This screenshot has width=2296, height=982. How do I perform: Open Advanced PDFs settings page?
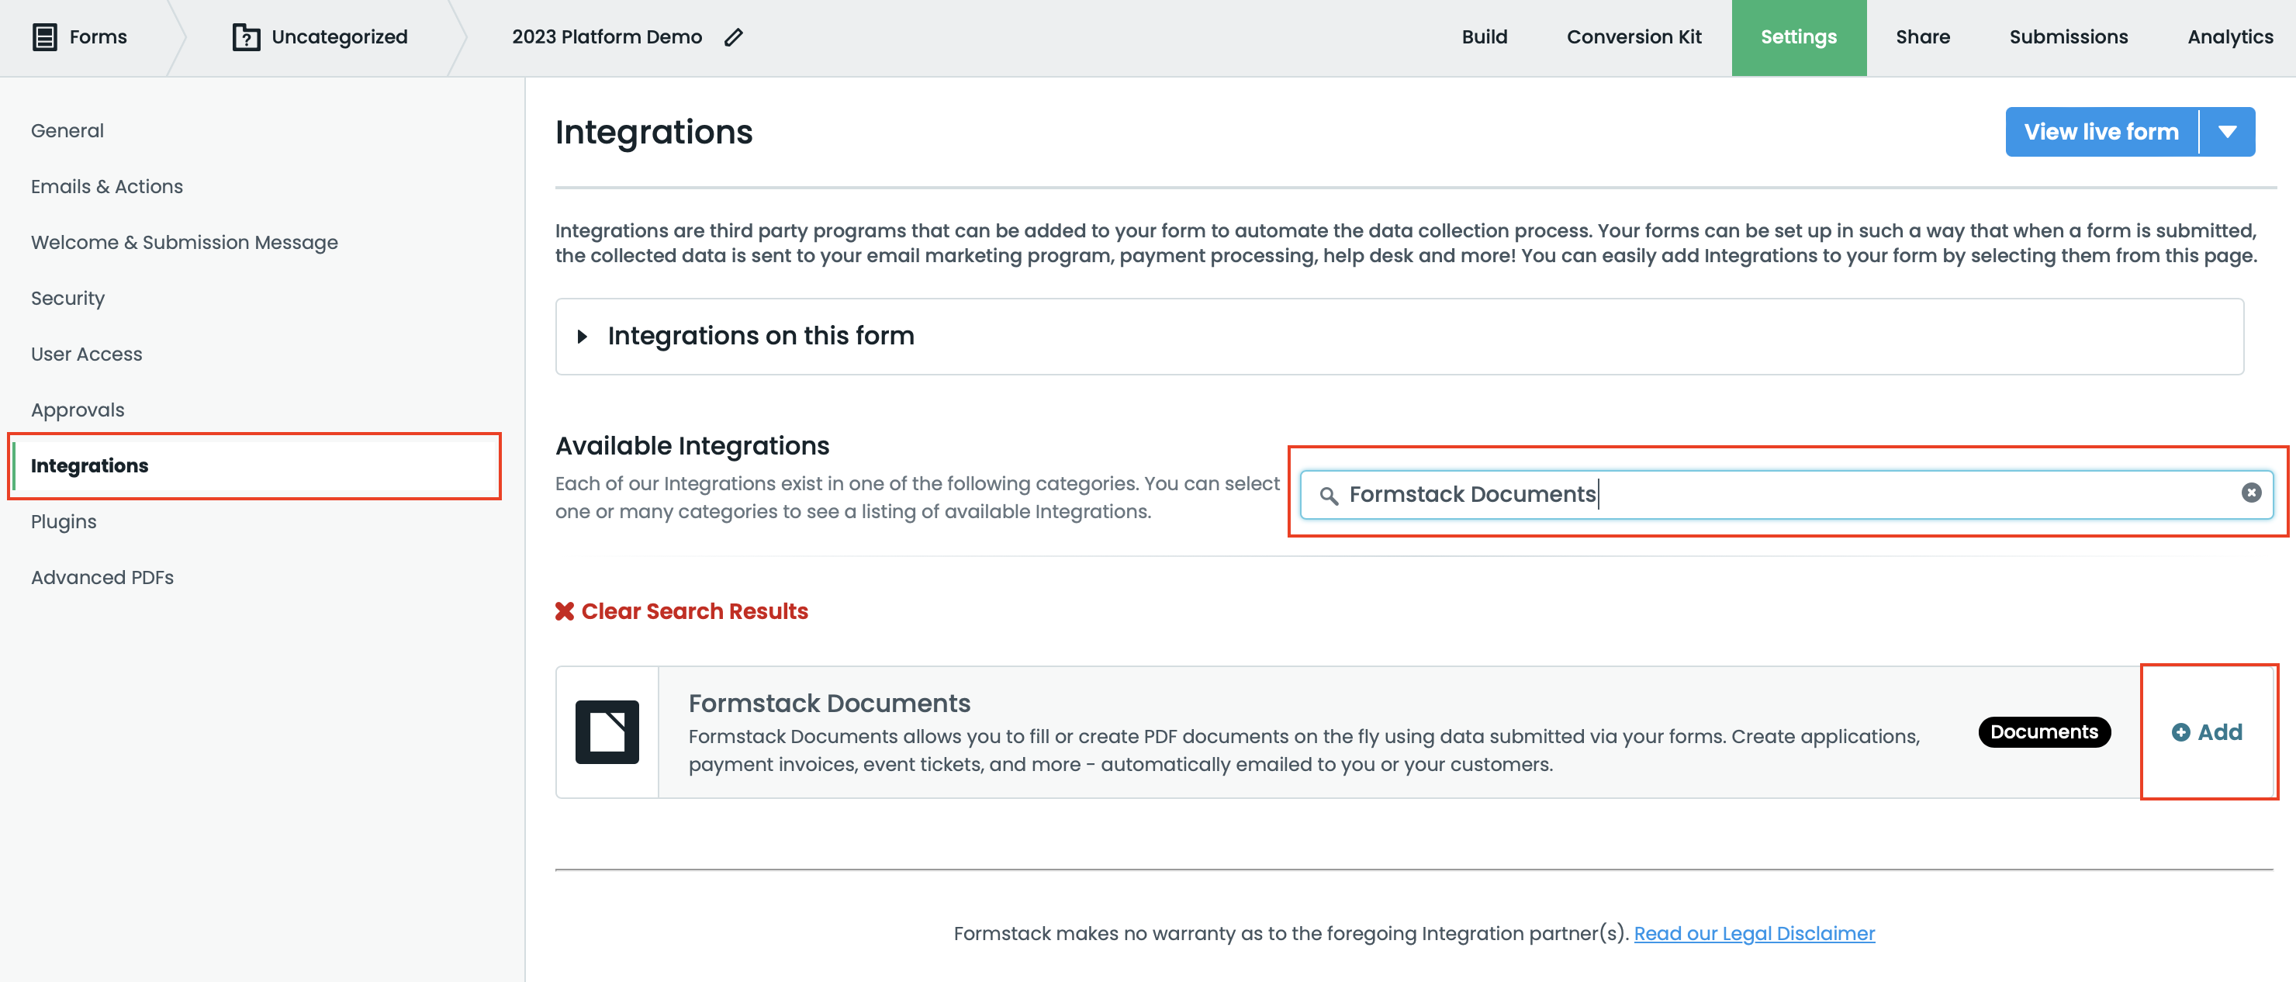[x=102, y=577]
